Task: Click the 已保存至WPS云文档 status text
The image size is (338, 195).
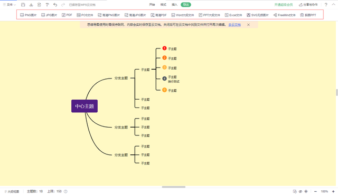Action: pyautogui.click(x=82, y=5)
